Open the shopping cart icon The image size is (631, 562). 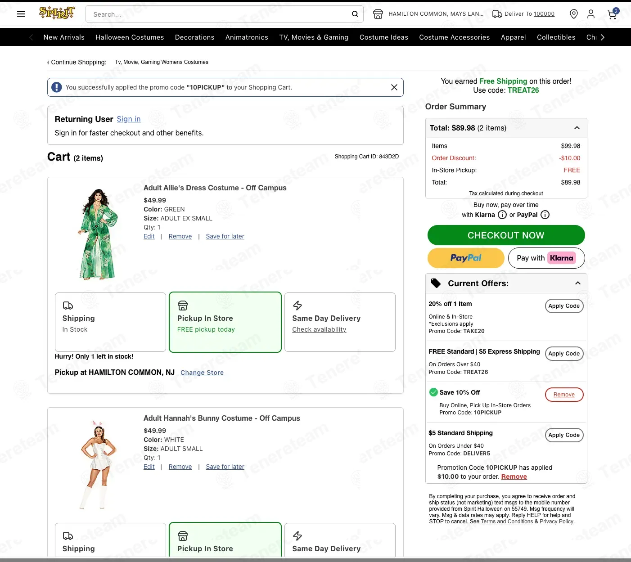click(612, 14)
